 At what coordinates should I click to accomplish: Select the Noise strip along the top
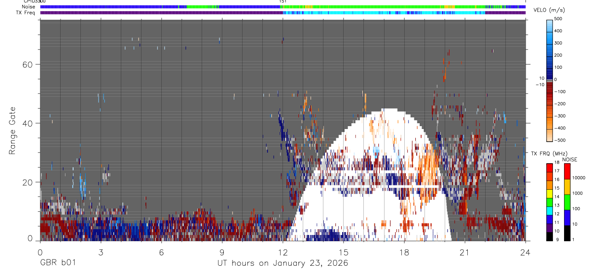pyautogui.click(x=283, y=7)
